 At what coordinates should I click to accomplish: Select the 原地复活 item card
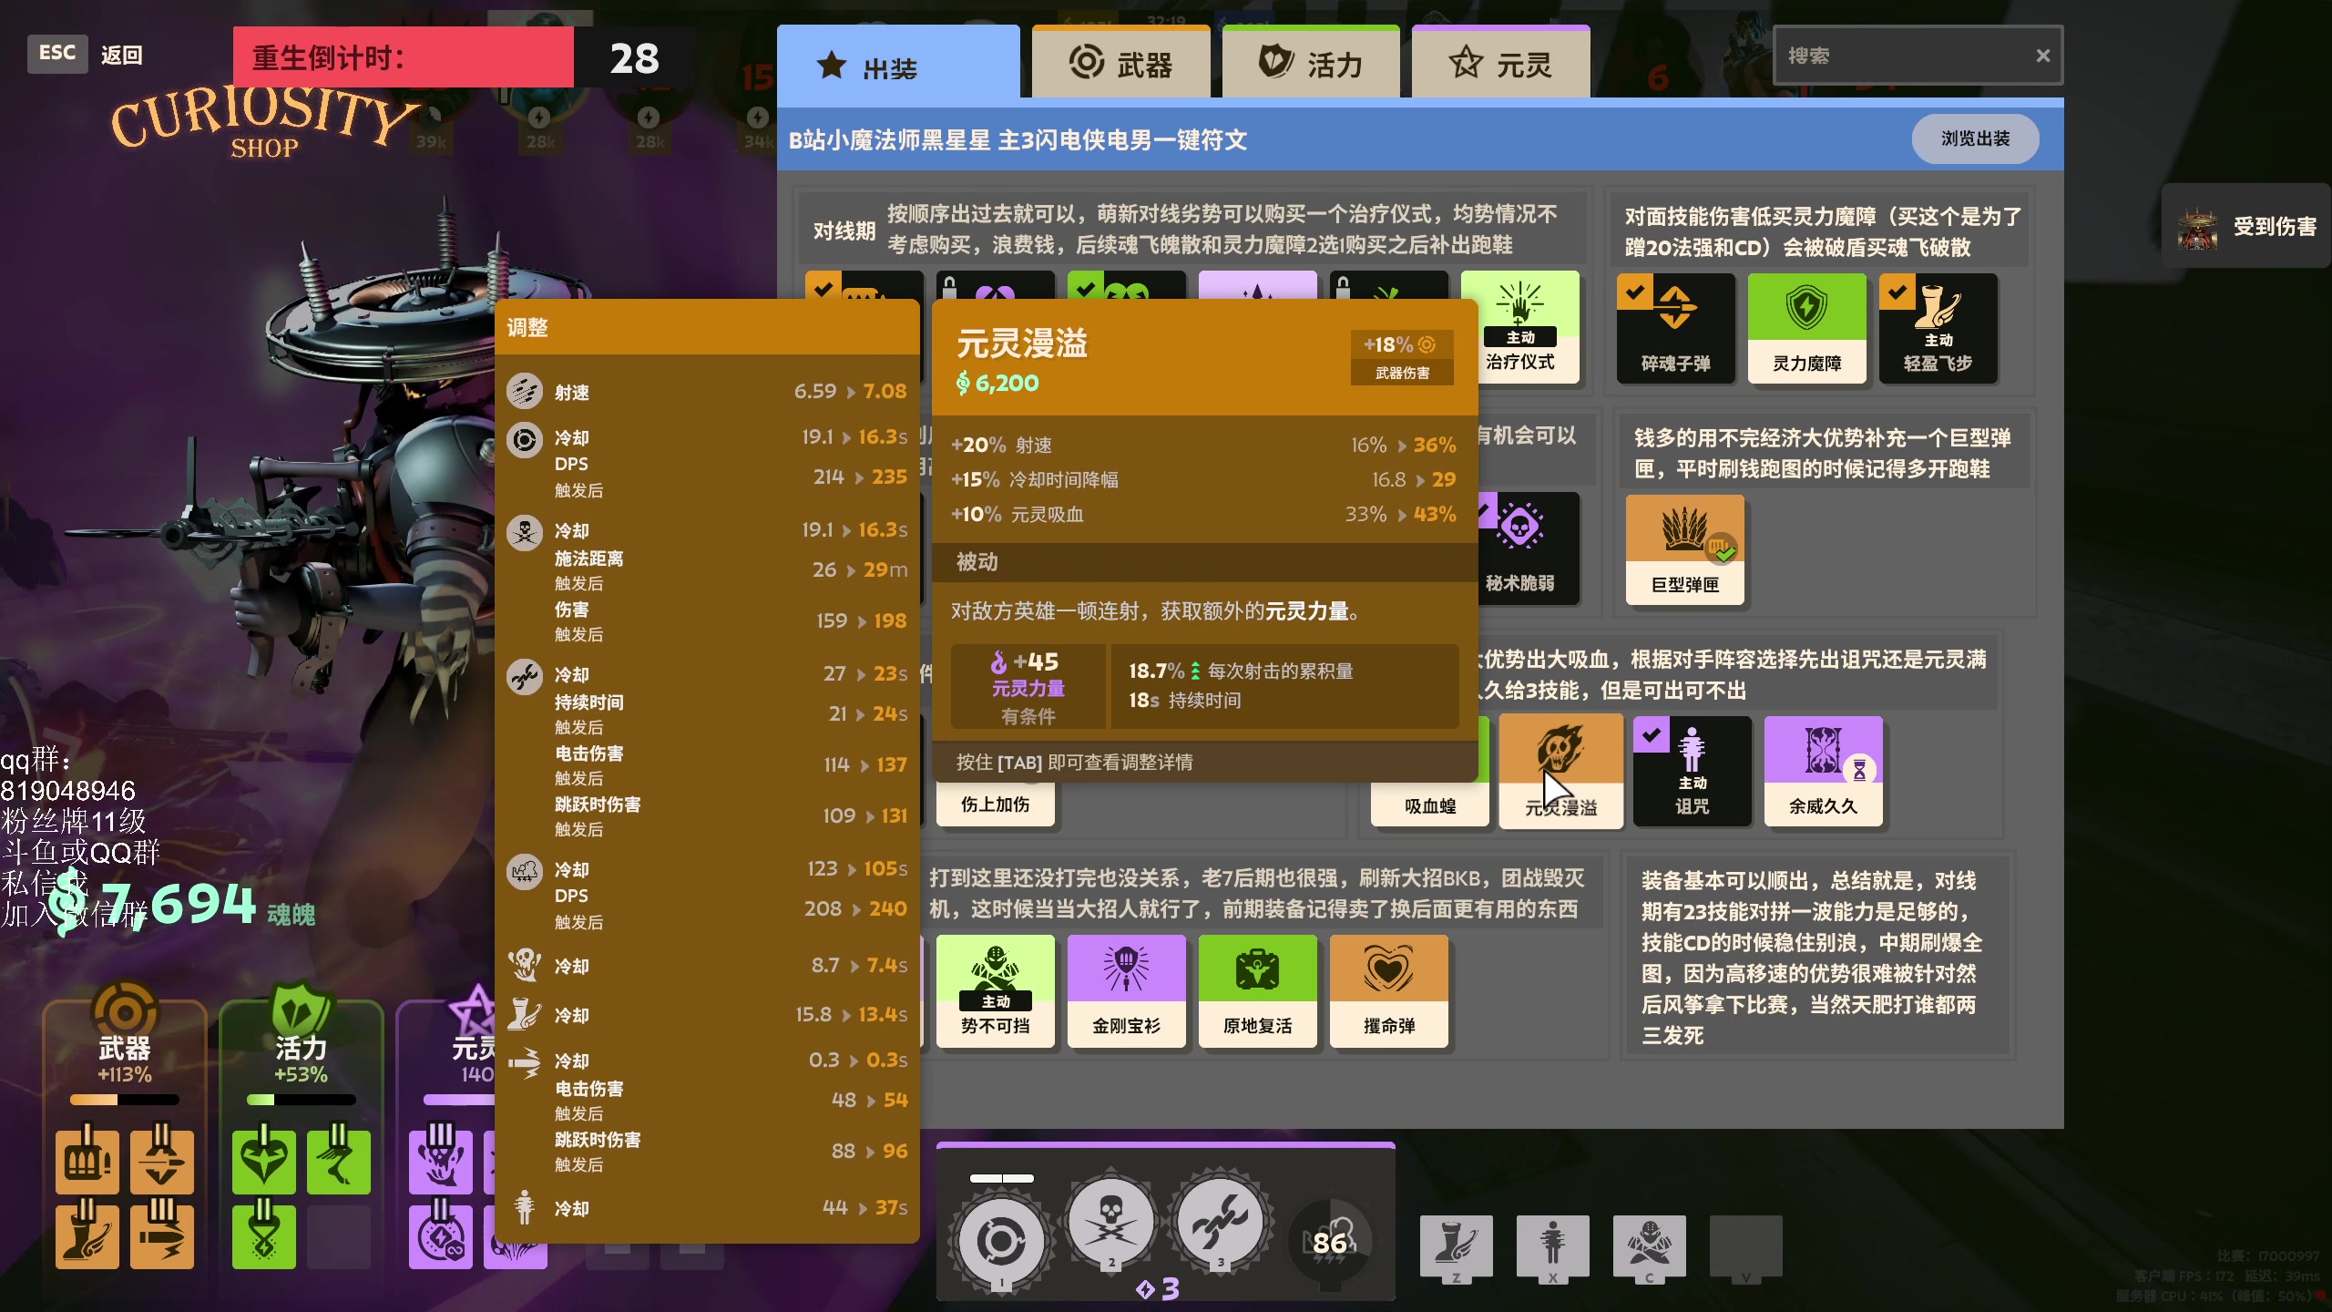point(1257,991)
